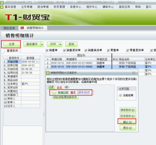Click the 结束时间 value 23:59:59
This screenshot has width=156, height=145.
[30, 73]
